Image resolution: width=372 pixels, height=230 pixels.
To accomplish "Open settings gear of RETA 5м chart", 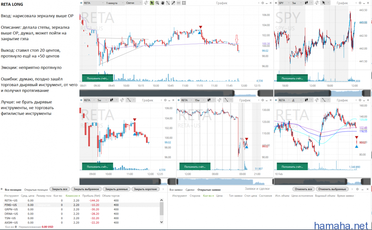I will click(165, 100).
